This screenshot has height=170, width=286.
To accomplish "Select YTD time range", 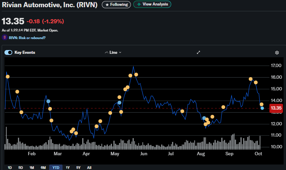I will pyautogui.click(x=56, y=168).
